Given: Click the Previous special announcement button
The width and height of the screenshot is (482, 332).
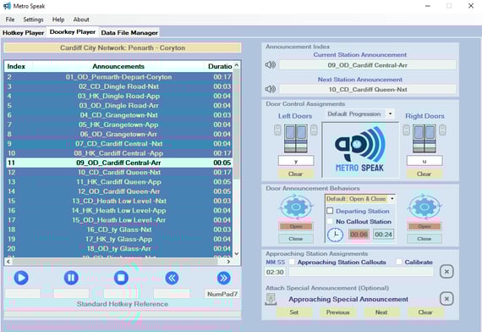Looking at the screenshot, I should click(338, 313).
